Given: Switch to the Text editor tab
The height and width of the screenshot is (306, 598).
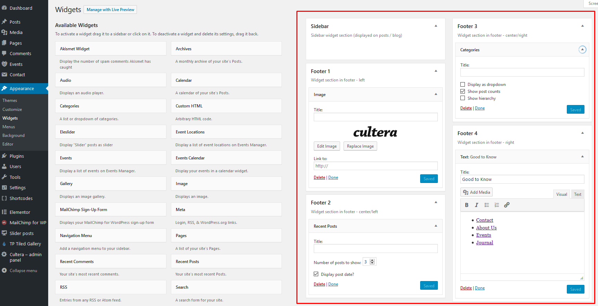Looking at the screenshot, I should tap(578, 194).
